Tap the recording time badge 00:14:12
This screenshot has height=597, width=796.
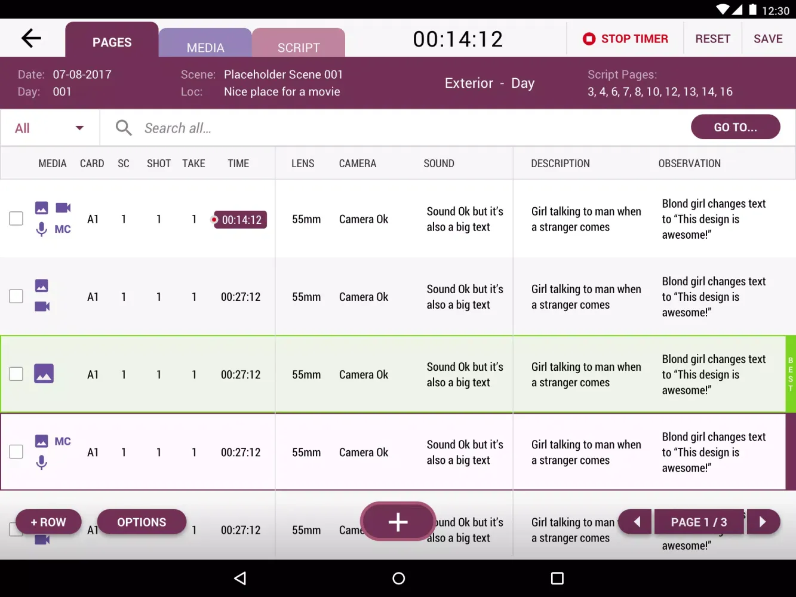pos(240,220)
